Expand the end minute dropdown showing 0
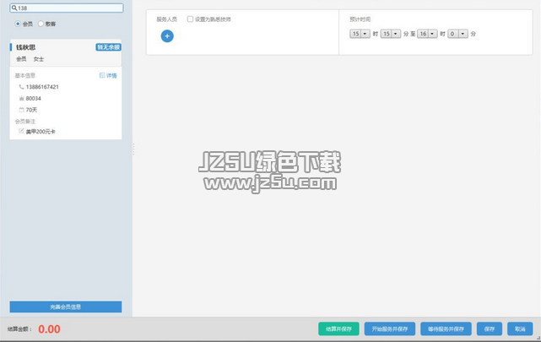 click(x=463, y=34)
